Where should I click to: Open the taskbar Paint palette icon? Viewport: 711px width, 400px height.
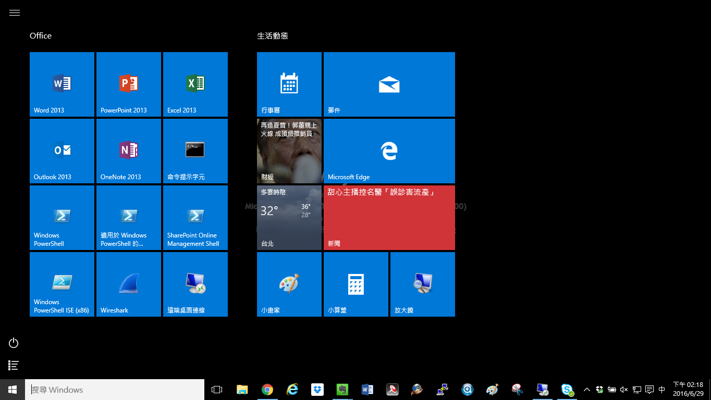coord(492,390)
